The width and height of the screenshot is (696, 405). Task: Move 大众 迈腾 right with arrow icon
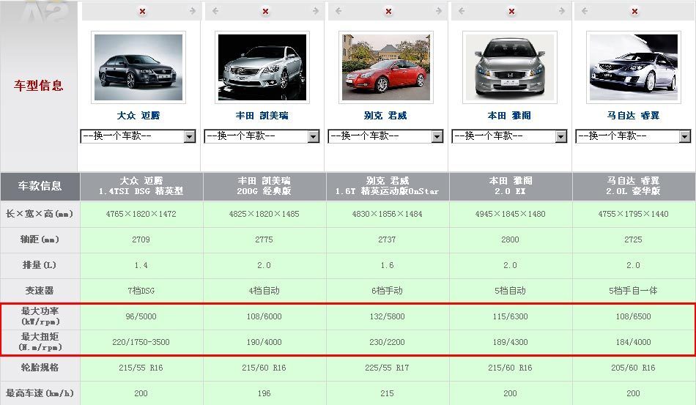click(192, 12)
